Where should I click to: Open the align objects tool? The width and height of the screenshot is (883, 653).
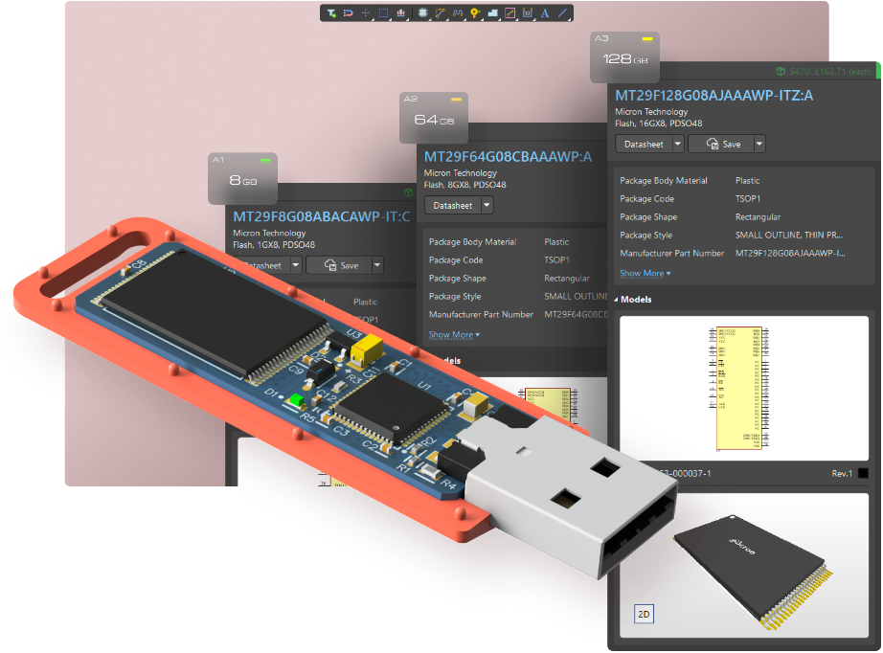tap(401, 13)
